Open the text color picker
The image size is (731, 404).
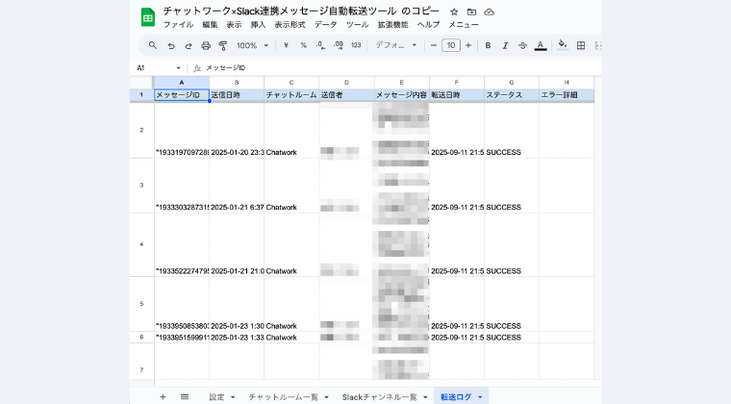point(541,45)
